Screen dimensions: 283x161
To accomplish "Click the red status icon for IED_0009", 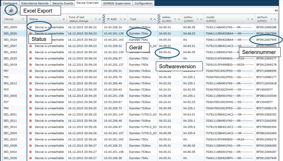I will click(31, 27).
